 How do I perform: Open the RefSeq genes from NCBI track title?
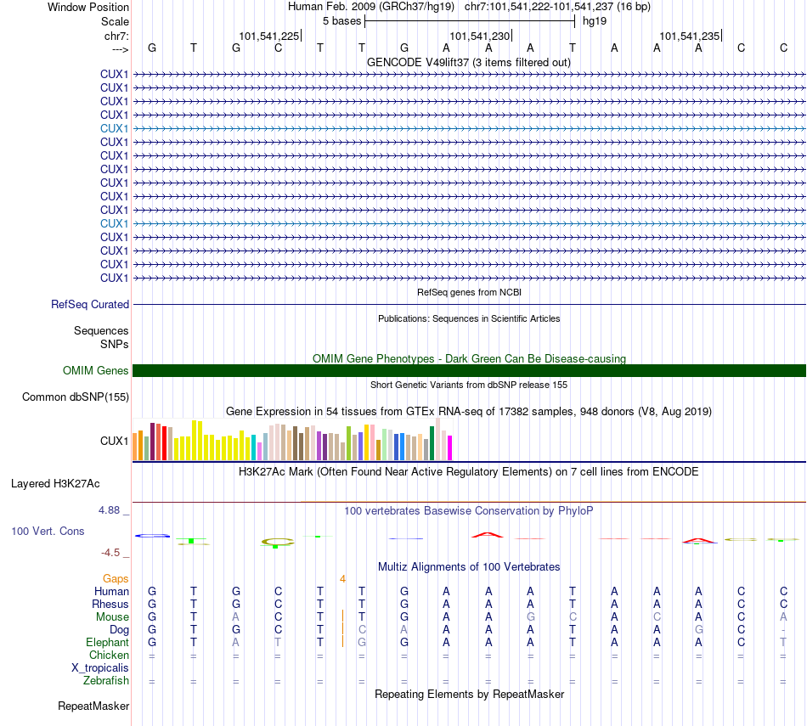[469, 292]
